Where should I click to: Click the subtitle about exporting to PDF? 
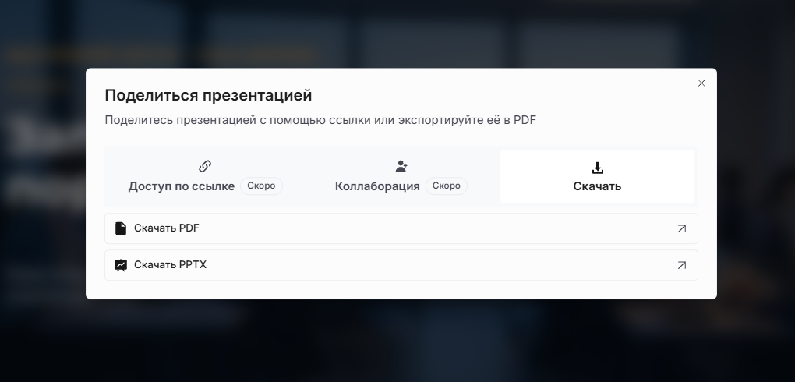click(x=320, y=120)
